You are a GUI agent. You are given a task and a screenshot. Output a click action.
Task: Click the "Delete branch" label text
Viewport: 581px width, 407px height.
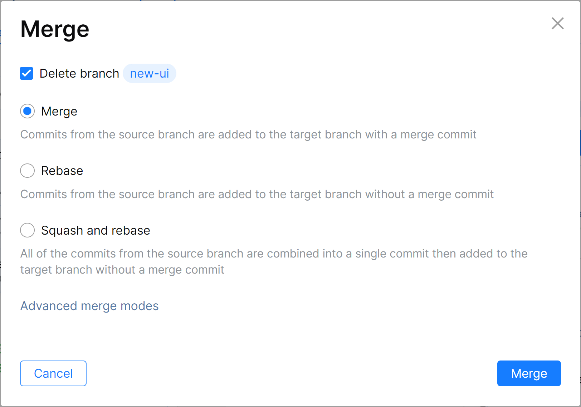tap(79, 73)
